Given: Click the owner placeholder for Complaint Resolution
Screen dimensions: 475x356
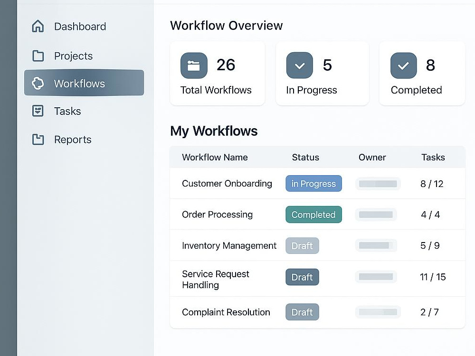Looking at the screenshot, I should point(378,312).
